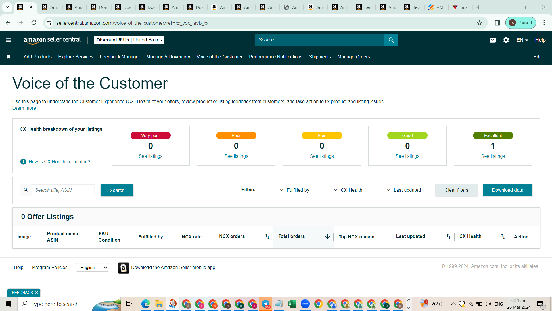
Task: Click the Edit favorites button
Action: [537, 57]
